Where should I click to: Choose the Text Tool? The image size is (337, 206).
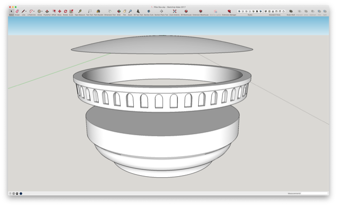[x=90, y=11]
